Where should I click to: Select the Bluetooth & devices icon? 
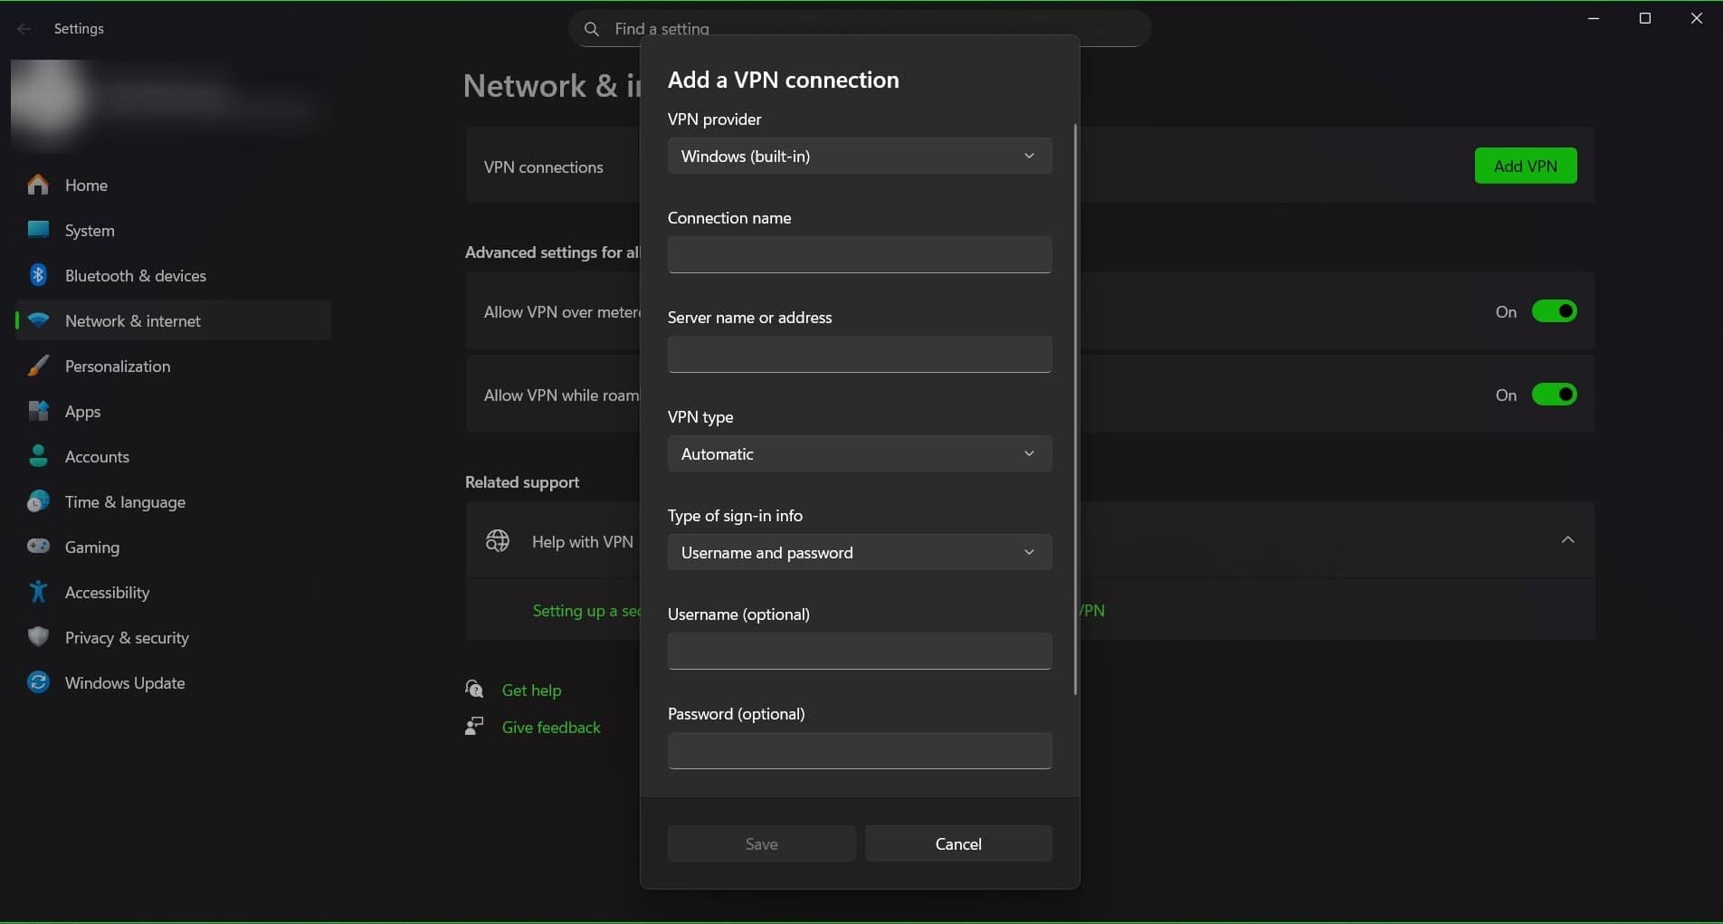37,275
